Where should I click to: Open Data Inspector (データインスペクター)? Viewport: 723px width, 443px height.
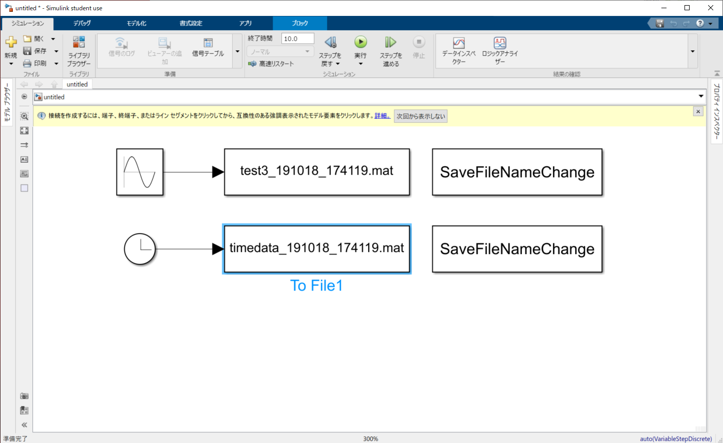459,50
